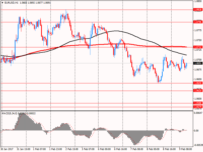Select the 1.0796 resistance level label
The width and height of the screenshot is (203, 152).
pos(198,22)
